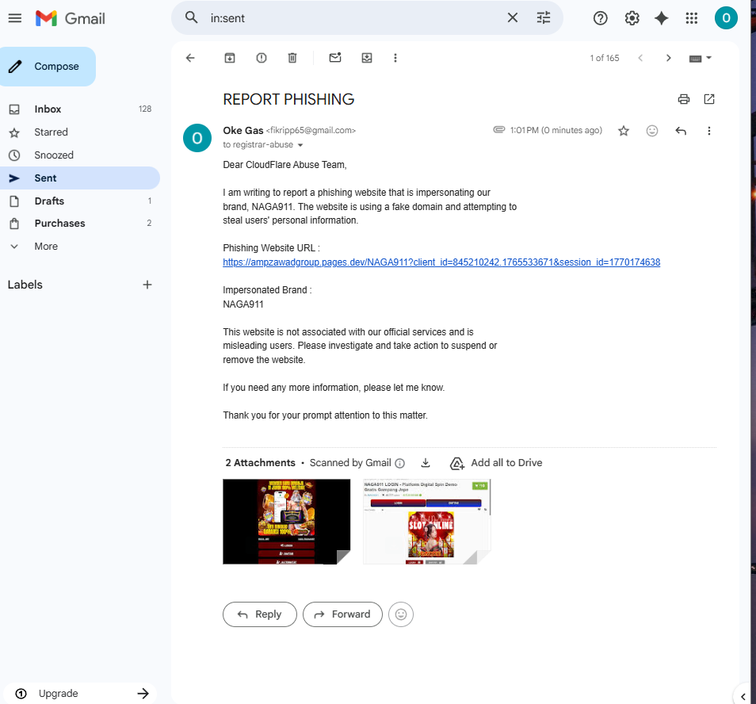Click the attachment paperclip indicator
756x704 pixels.
499,130
